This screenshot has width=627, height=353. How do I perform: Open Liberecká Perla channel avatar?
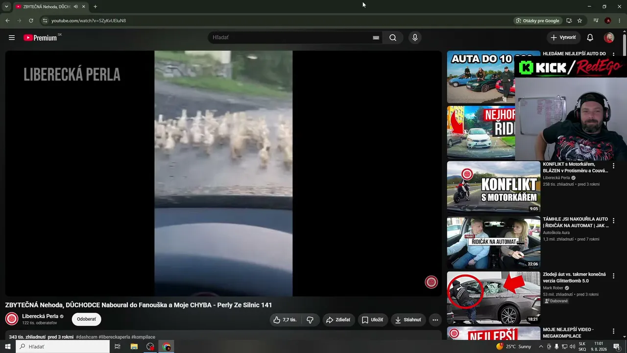tap(12, 319)
